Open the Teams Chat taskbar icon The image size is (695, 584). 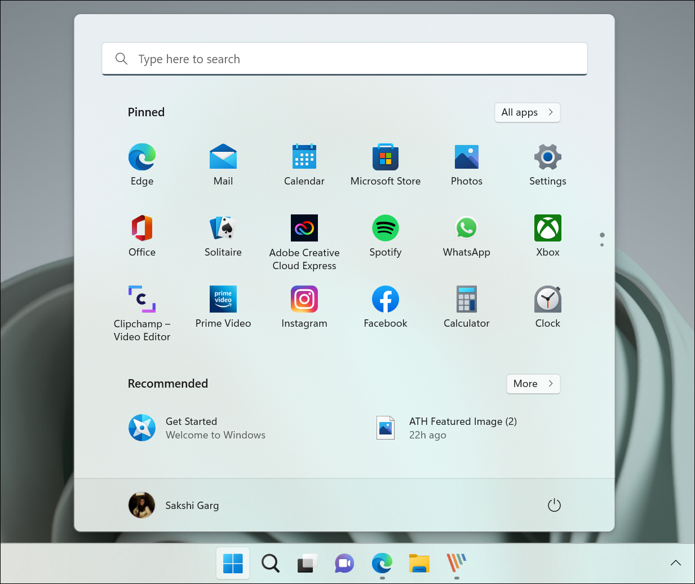click(x=344, y=563)
